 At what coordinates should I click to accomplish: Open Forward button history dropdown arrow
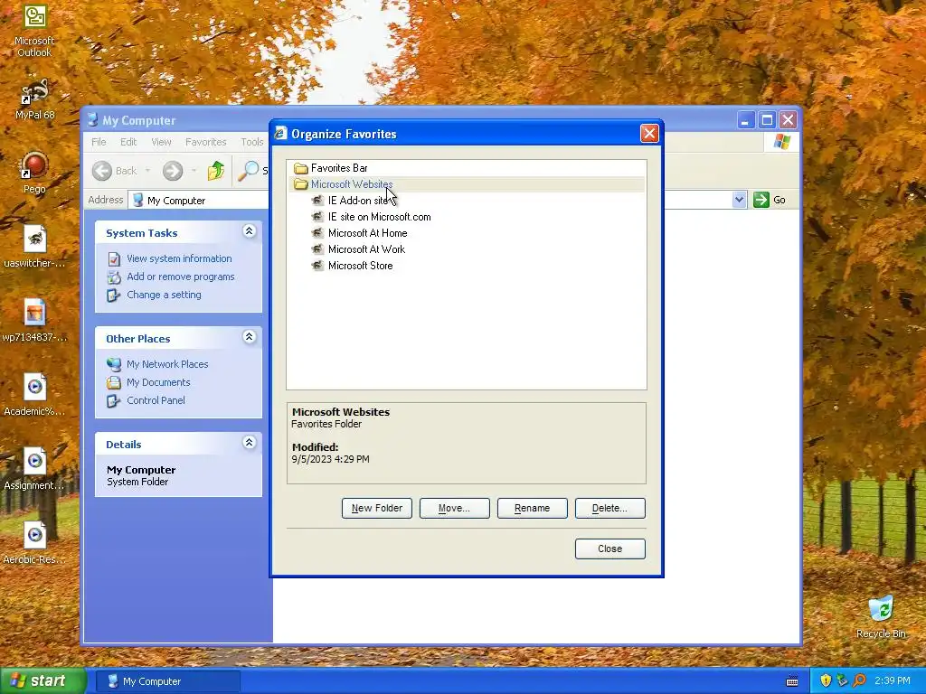tap(194, 171)
